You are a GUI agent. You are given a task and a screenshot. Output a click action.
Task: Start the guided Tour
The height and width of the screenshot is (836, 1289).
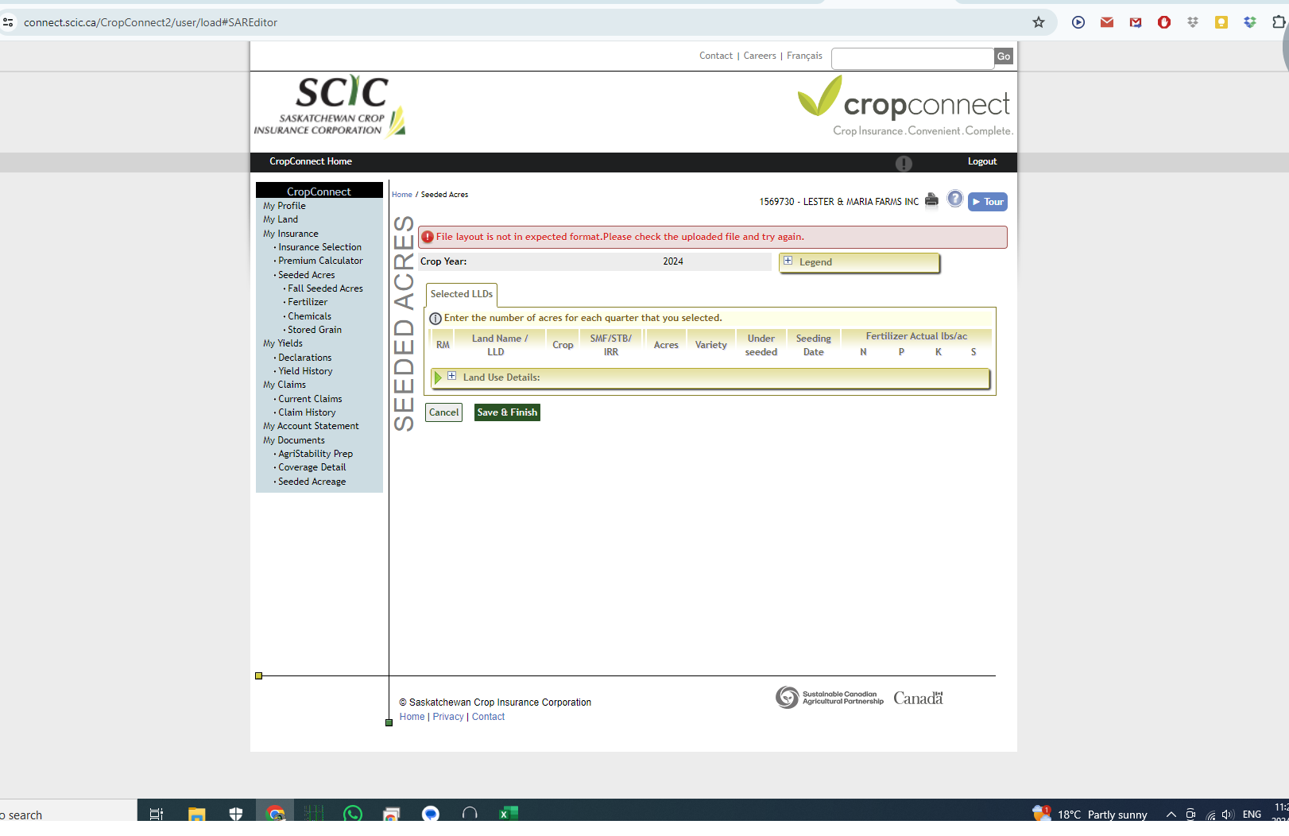(x=988, y=202)
